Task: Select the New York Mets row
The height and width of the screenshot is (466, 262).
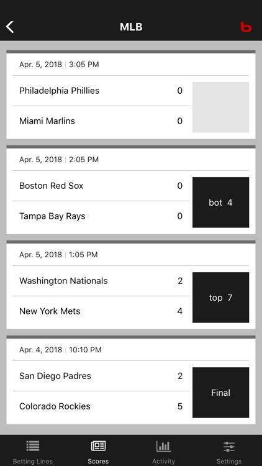Action: (x=101, y=311)
